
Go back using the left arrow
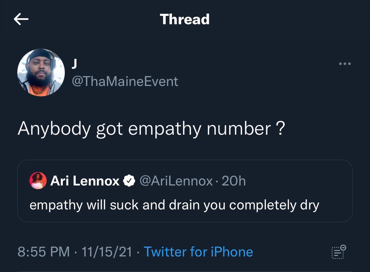coord(21,19)
